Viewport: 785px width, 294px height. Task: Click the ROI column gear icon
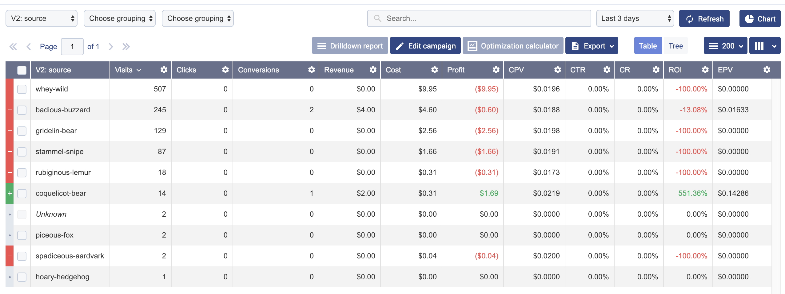click(x=705, y=70)
